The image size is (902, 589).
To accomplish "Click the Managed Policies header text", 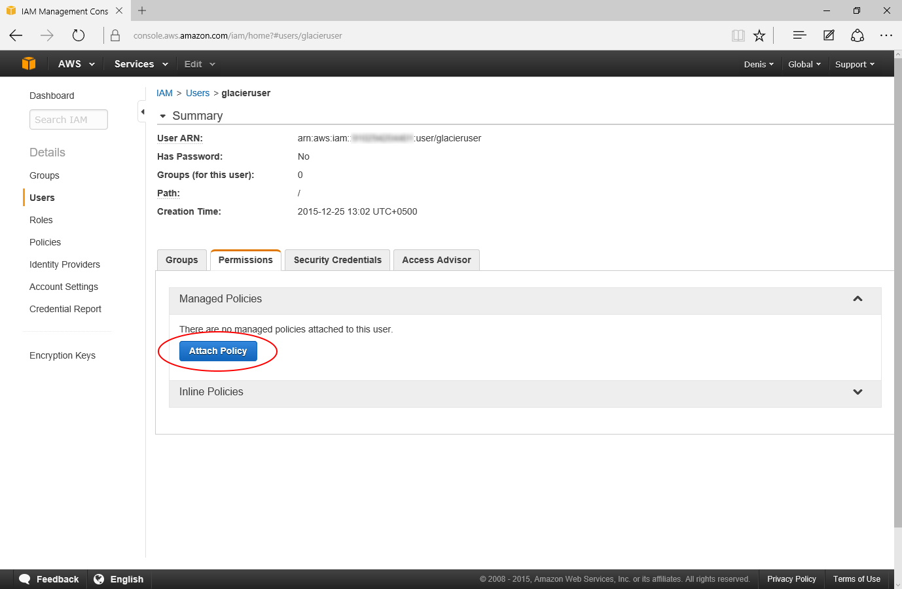I will tap(221, 298).
